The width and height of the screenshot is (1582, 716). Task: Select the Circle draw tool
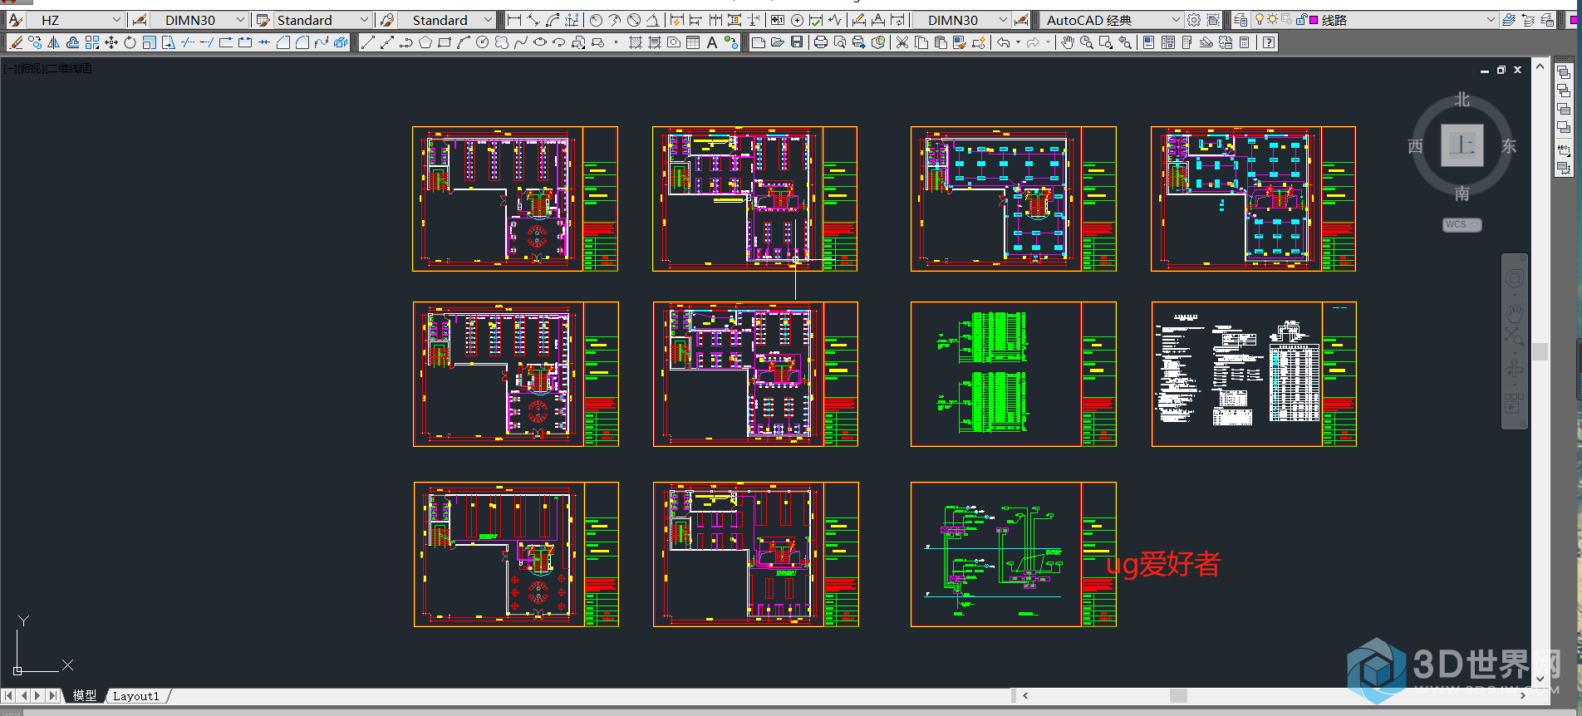(483, 42)
